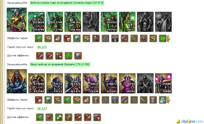Open the red horse shield effect icon

(x=144, y=38)
